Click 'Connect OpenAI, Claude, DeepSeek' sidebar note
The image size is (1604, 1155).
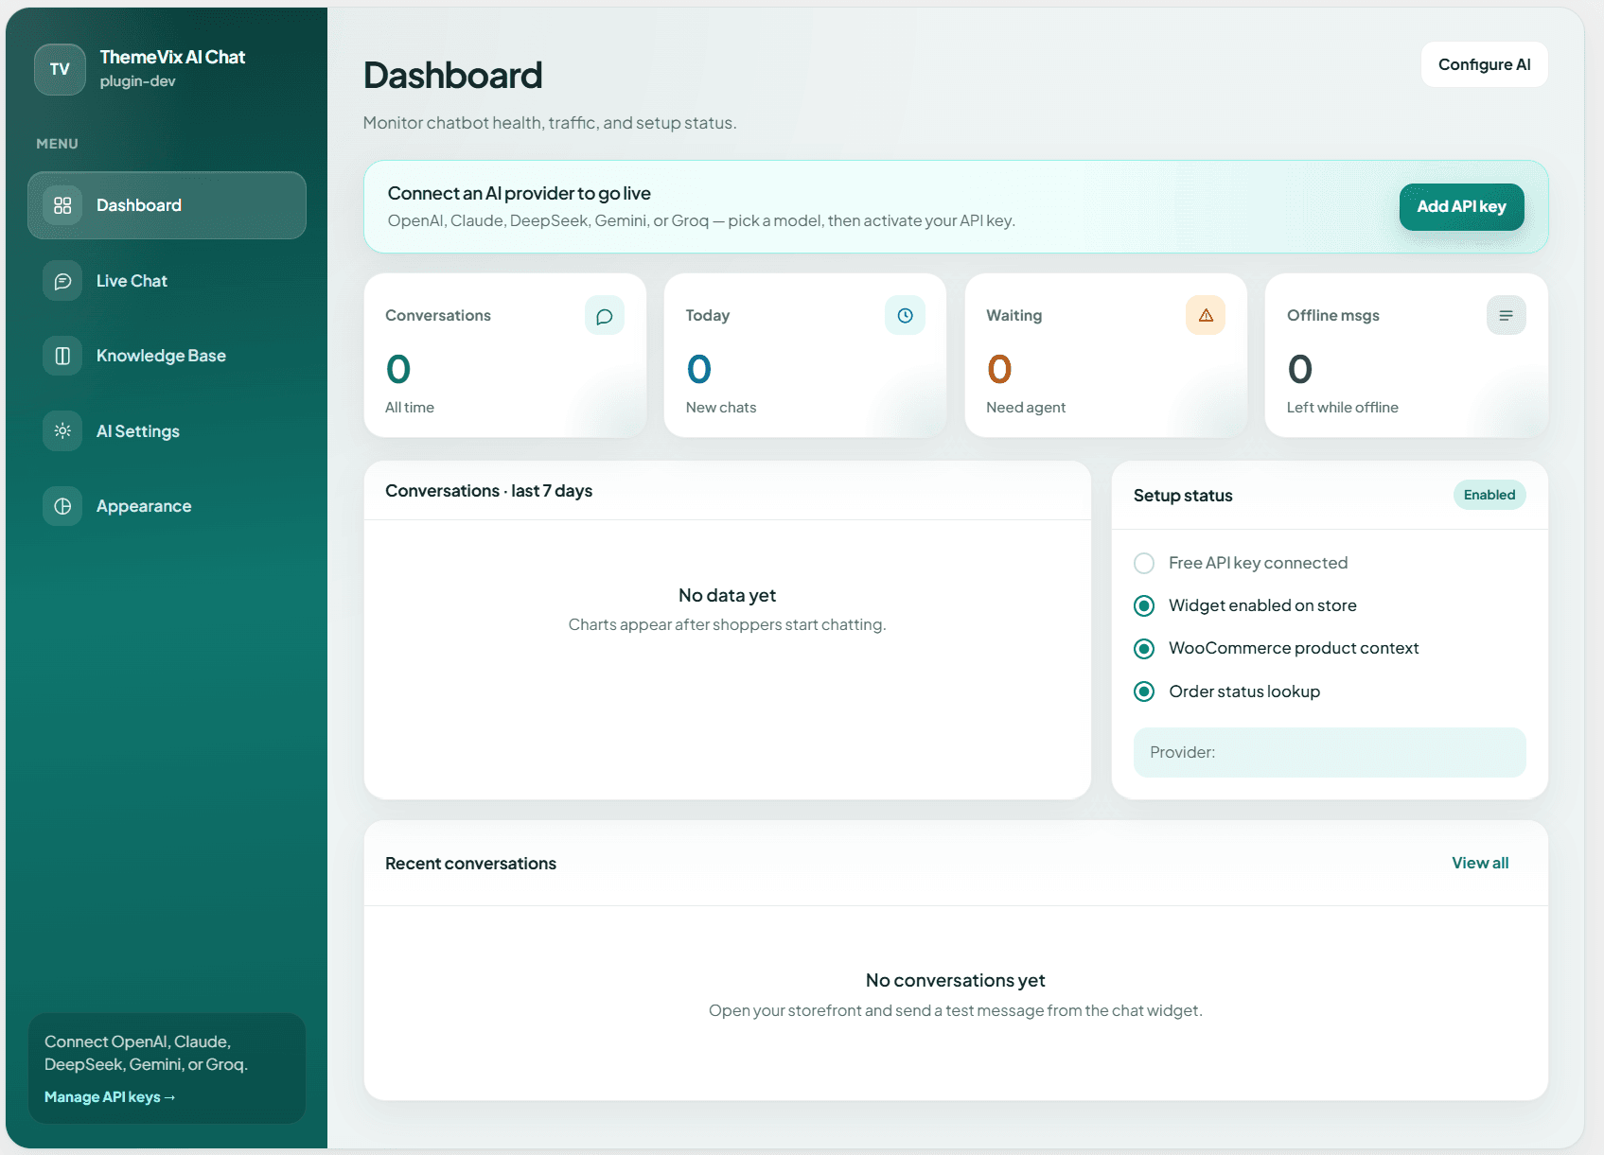(146, 1053)
